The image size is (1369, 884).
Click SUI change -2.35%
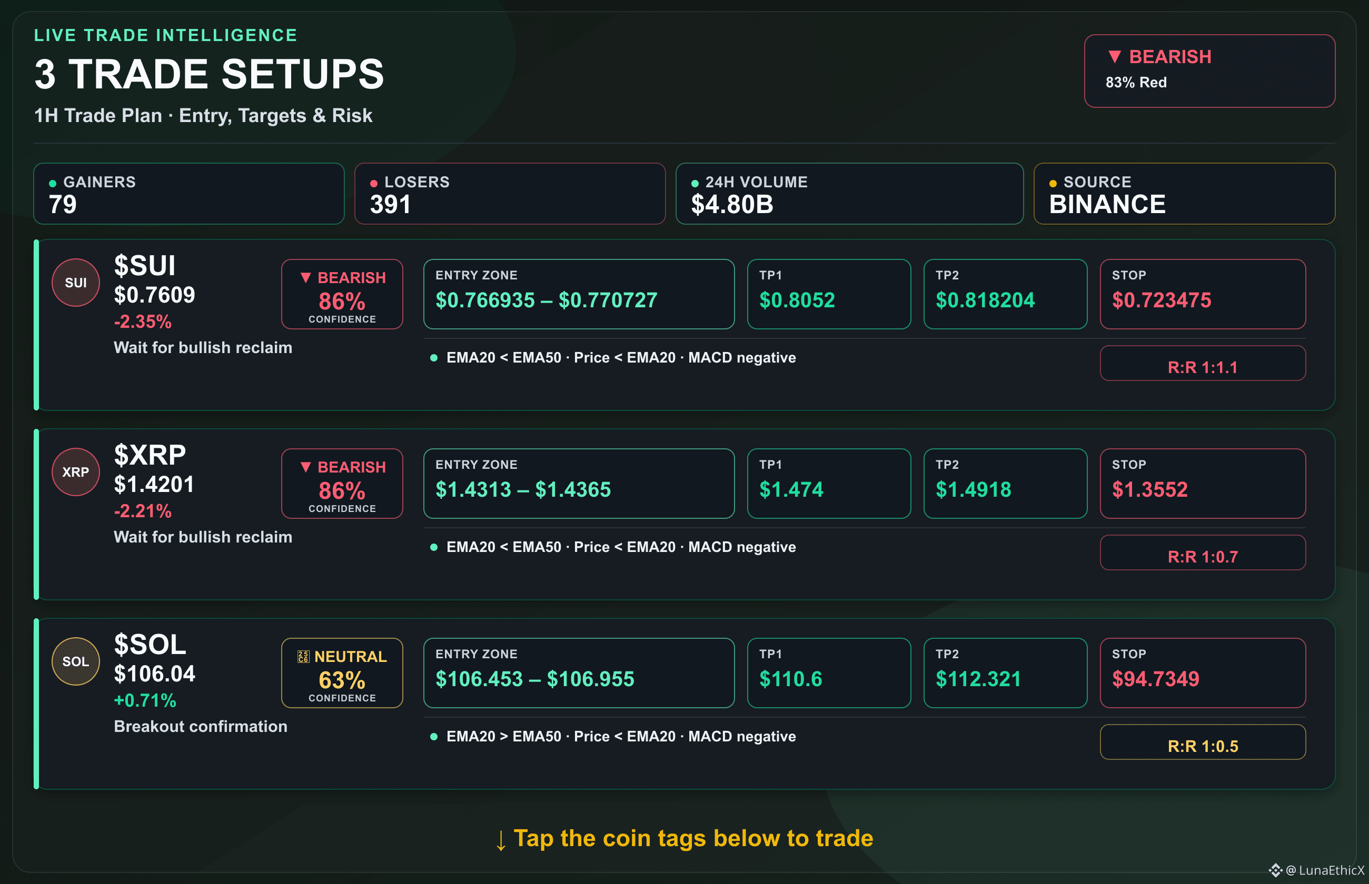coord(142,322)
